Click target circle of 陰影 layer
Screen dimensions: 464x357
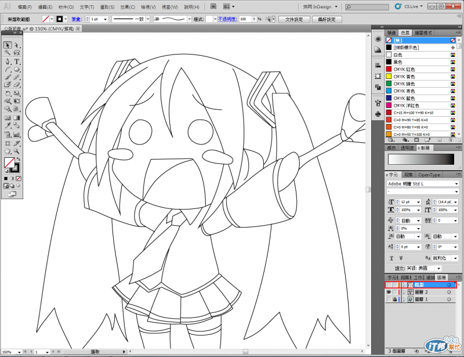pos(449,284)
